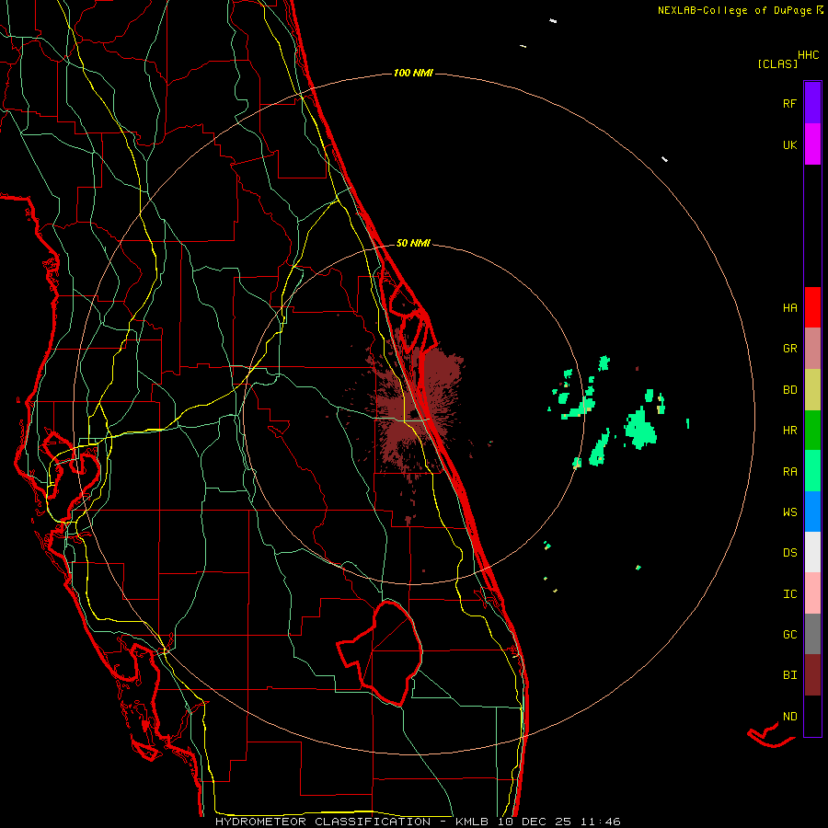Click the brown biological echo cluster near radar
The image size is (828, 828).
(417, 409)
